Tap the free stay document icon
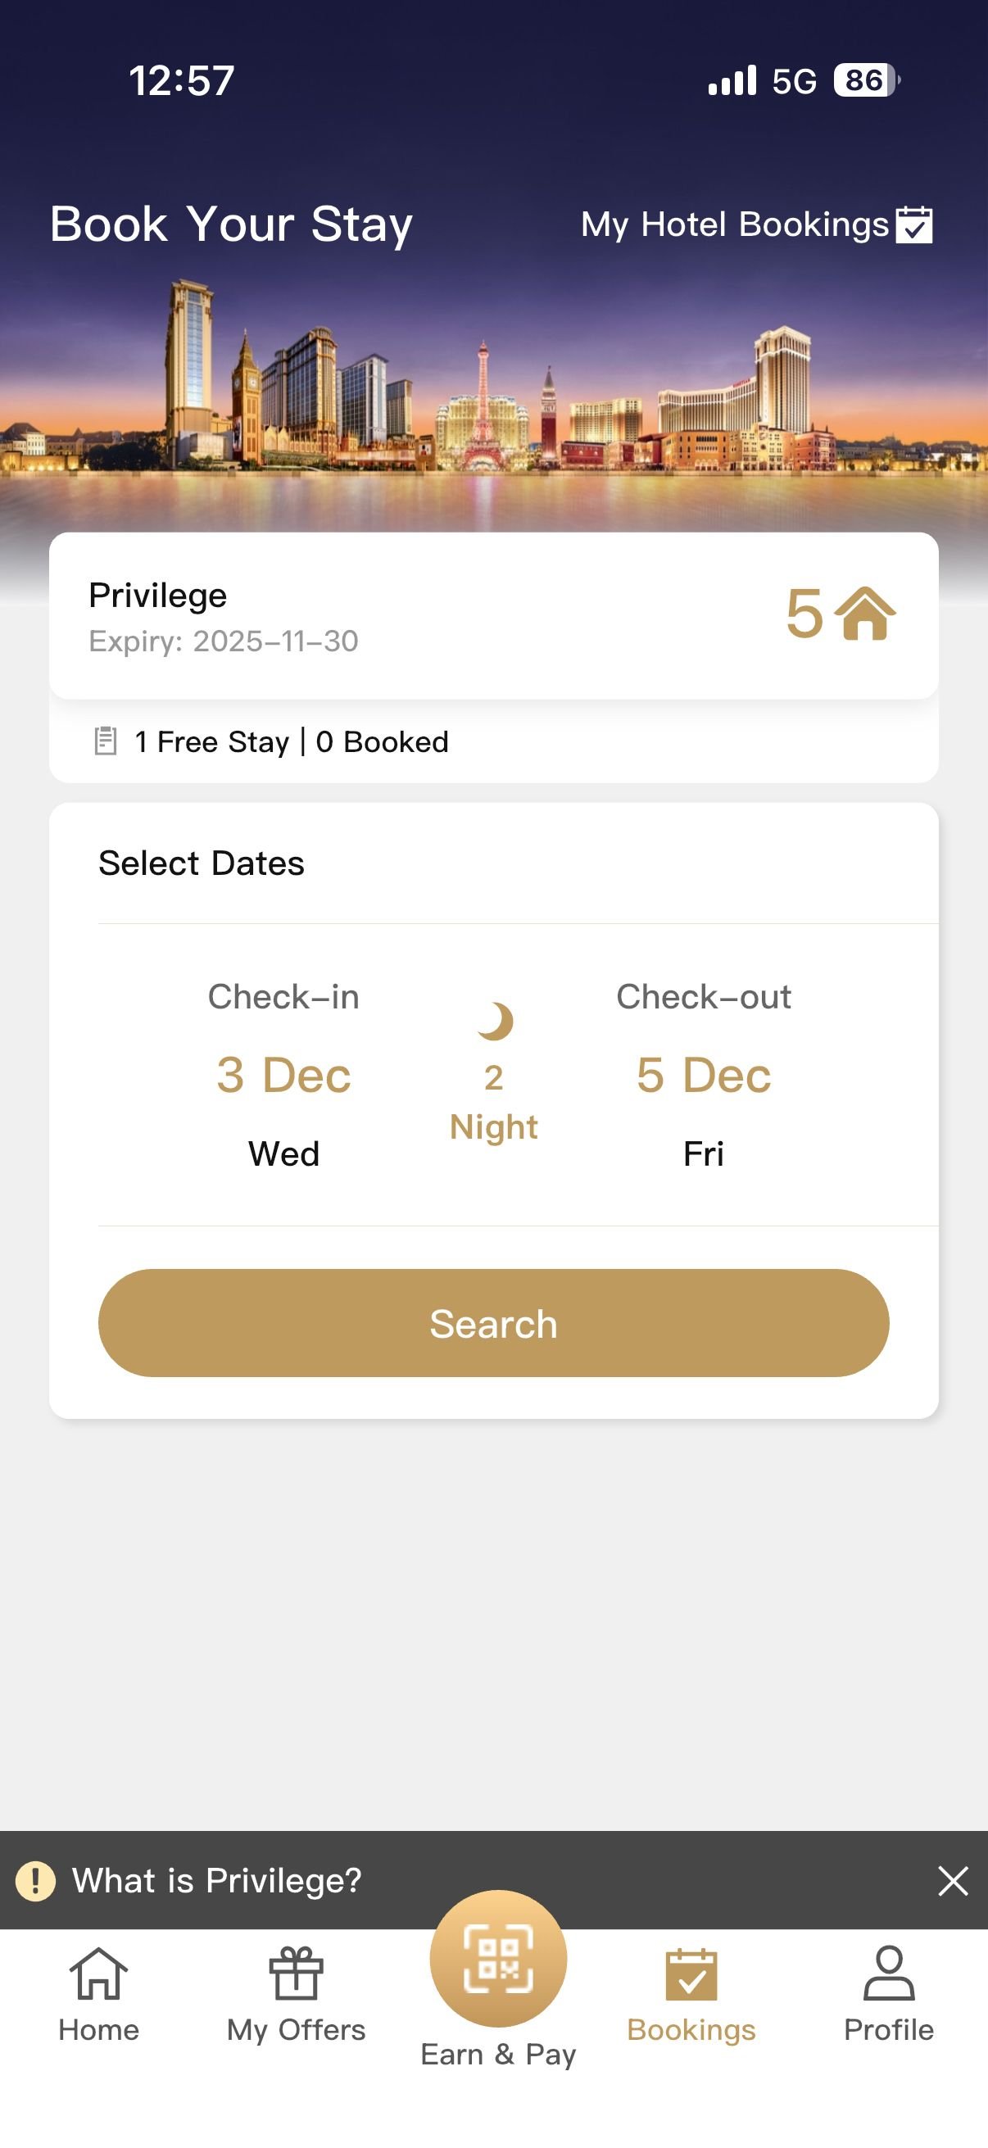988x2148 pixels. tap(105, 741)
